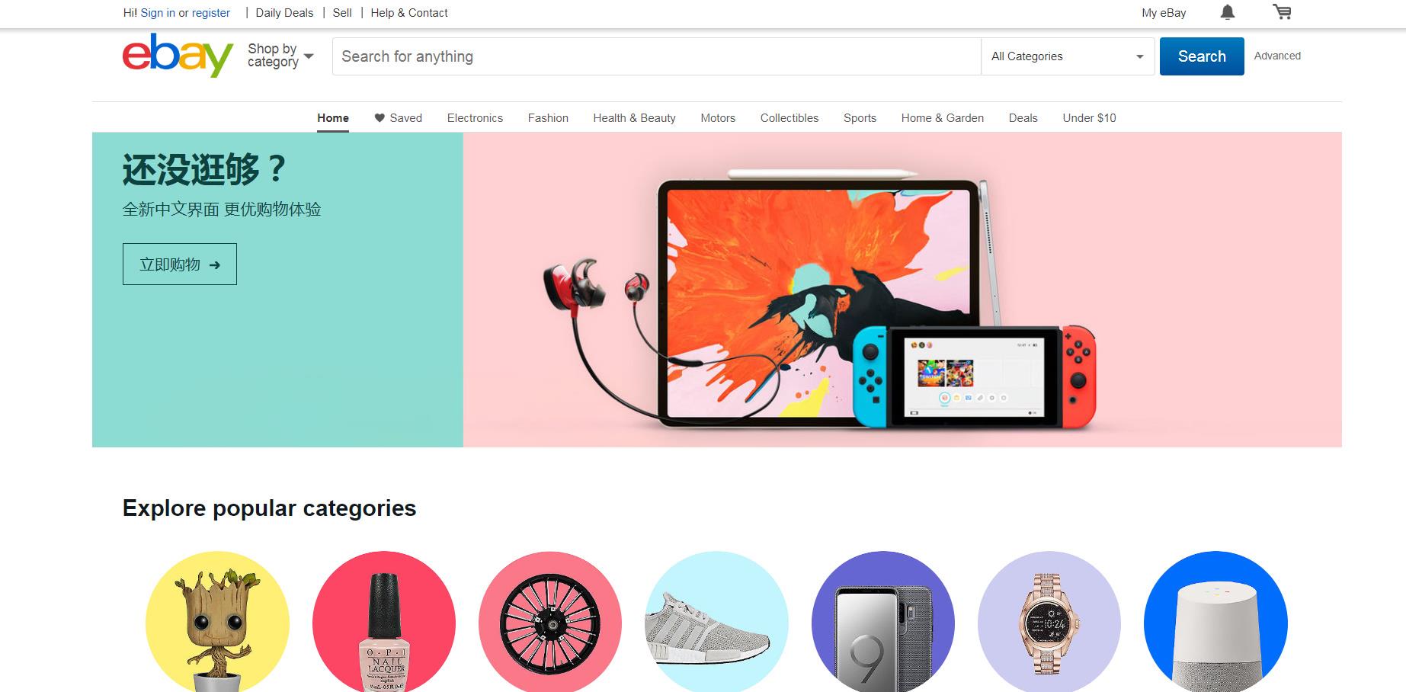Select the OPI nail lacquer category circle
The image size is (1406, 692).
click(384, 621)
